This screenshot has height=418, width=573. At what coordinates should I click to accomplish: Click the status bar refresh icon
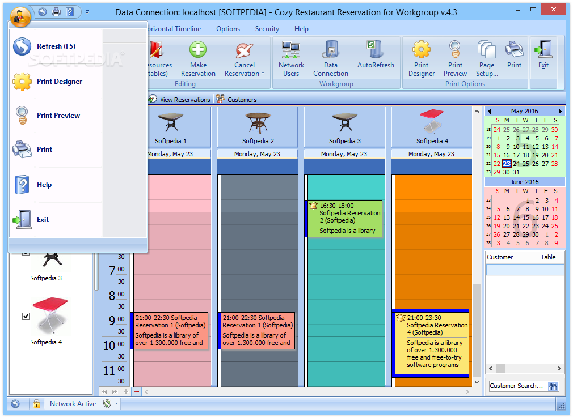click(15, 404)
